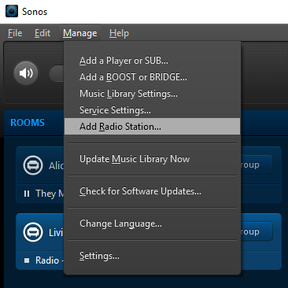Click the room icon beside Livi

(33, 232)
